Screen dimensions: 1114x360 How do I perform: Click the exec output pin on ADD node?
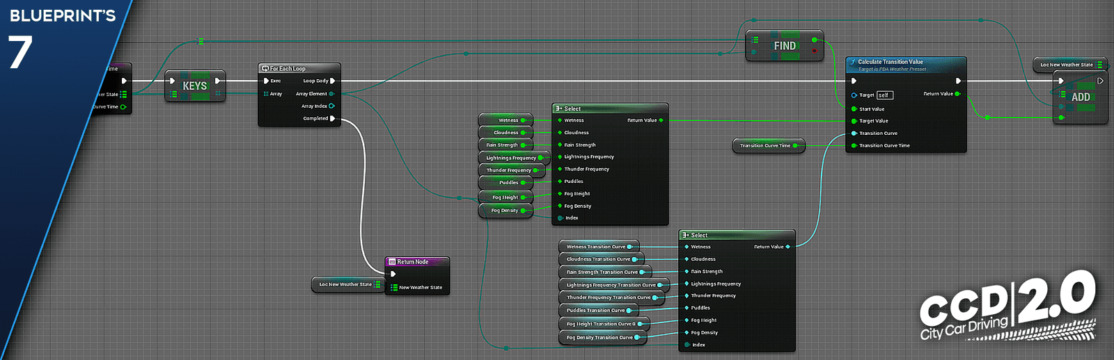[x=1100, y=81]
